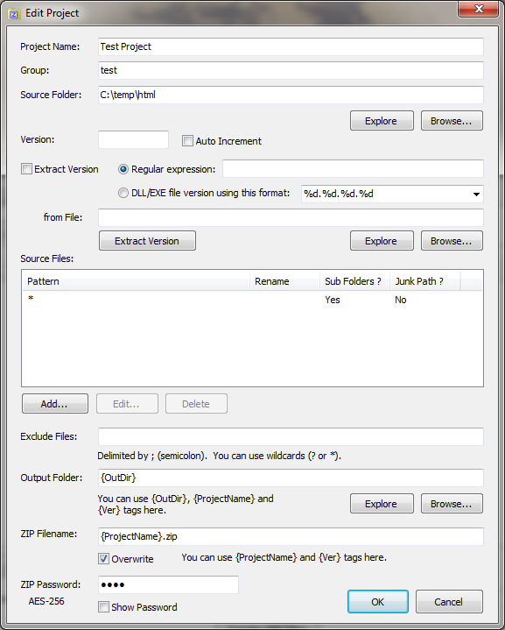This screenshot has width=505, height=630.
Task: Click the Cancel button
Action: click(449, 601)
